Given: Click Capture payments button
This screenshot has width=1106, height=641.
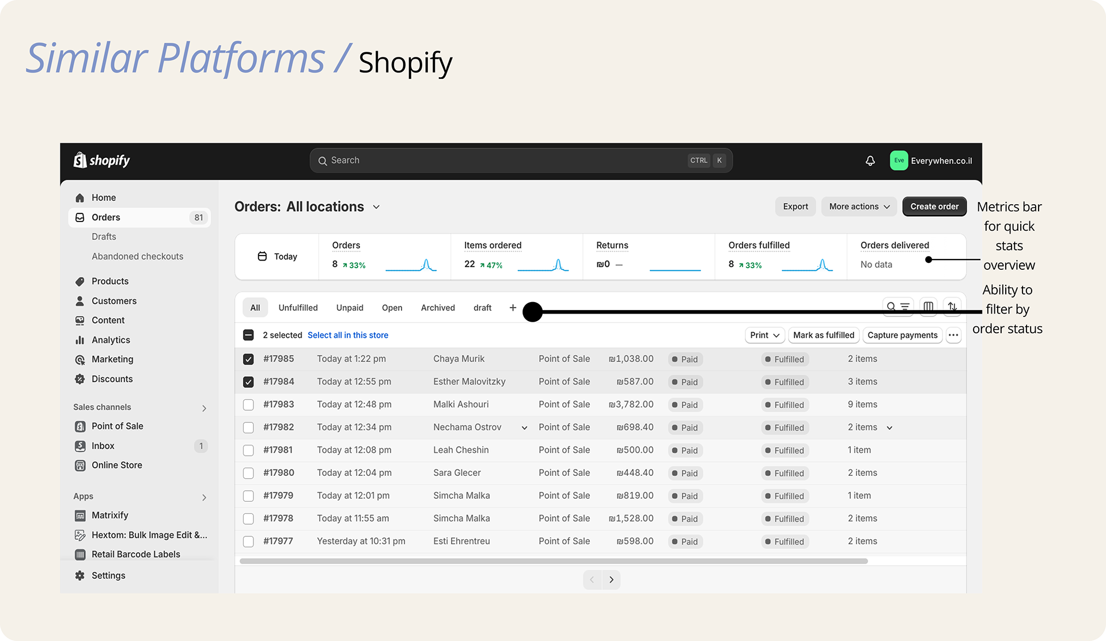Looking at the screenshot, I should tap(902, 335).
